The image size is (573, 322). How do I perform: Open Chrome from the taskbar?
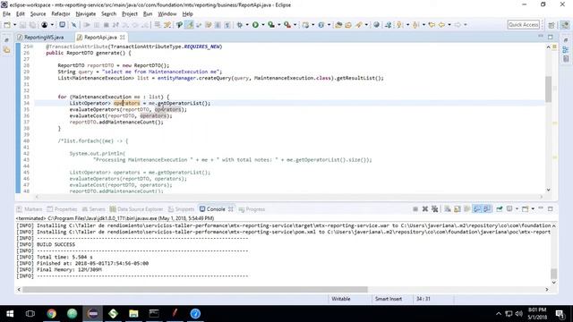click(x=52, y=314)
